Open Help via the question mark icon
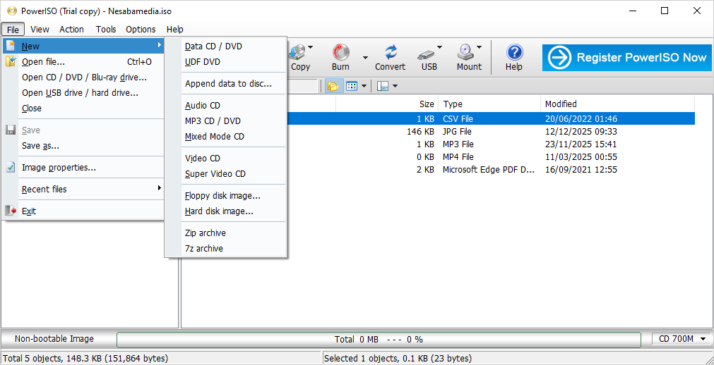The width and height of the screenshot is (714, 365). coord(514,53)
